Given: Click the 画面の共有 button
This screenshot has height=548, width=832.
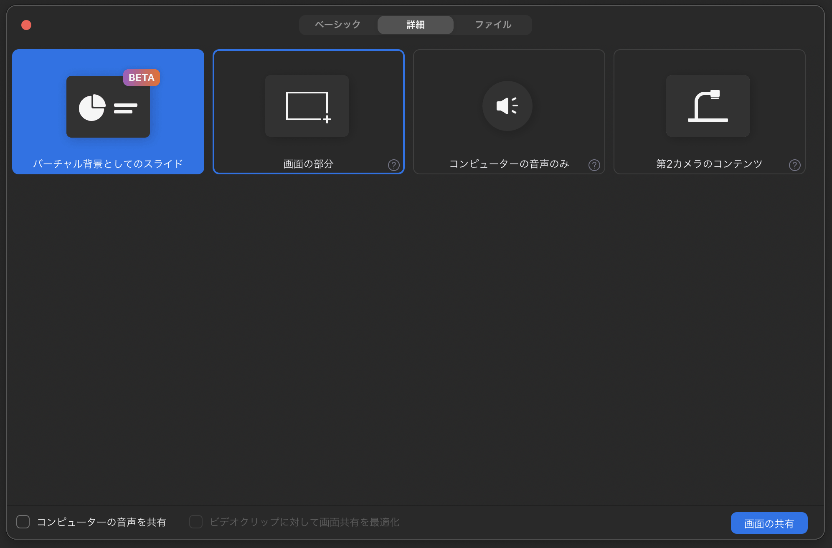Looking at the screenshot, I should (769, 523).
